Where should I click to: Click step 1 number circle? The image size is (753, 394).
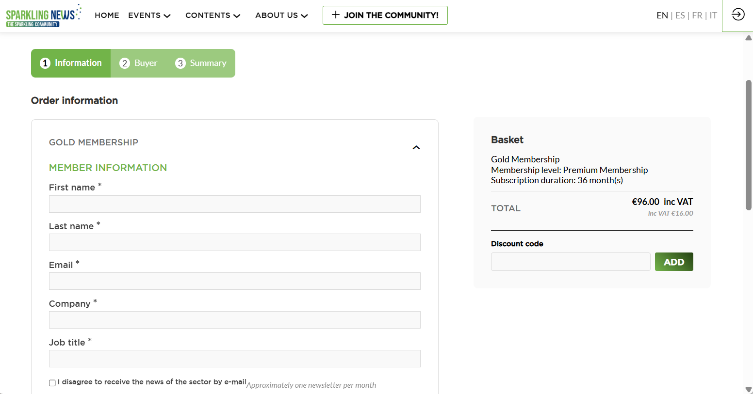coord(45,63)
